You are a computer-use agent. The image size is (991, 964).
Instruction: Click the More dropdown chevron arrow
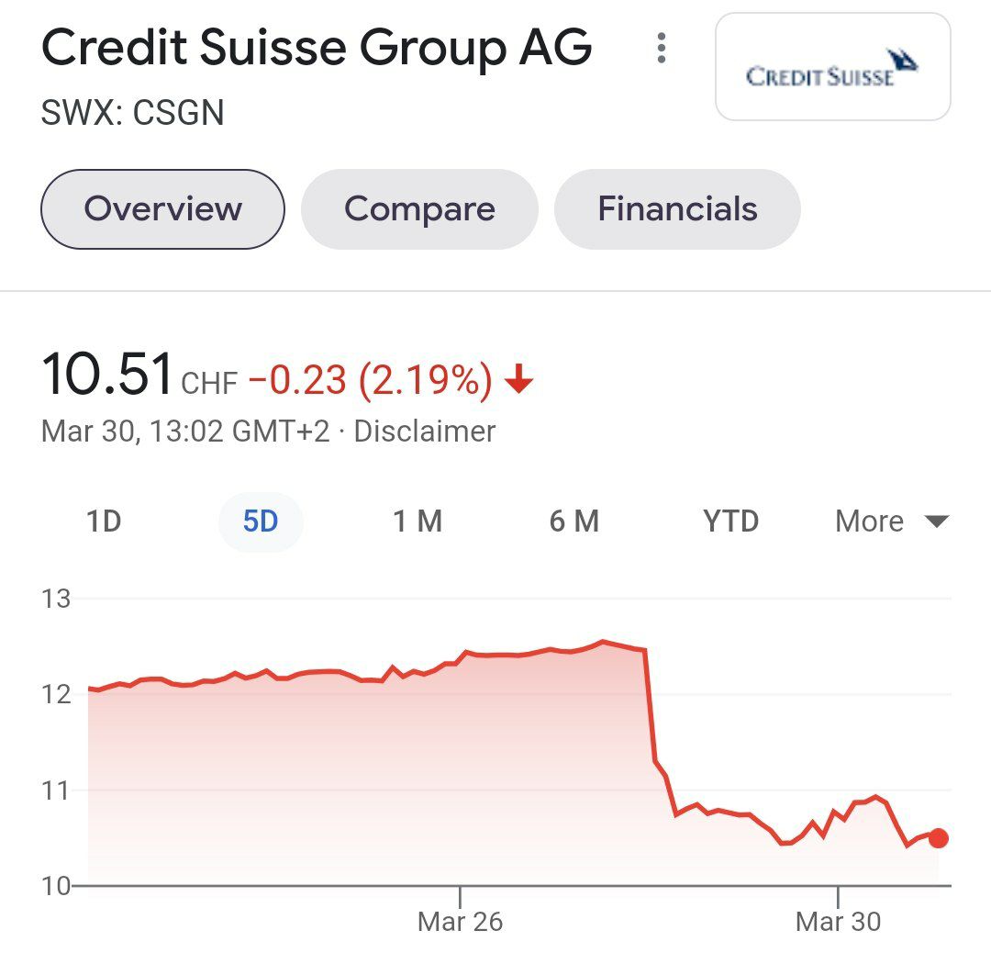[938, 521]
